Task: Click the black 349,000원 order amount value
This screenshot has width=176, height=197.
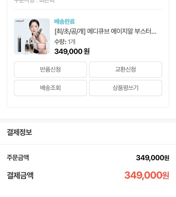Action: [152, 158]
